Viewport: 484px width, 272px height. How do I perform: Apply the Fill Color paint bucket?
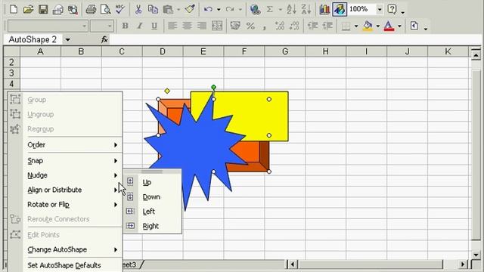(x=368, y=26)
